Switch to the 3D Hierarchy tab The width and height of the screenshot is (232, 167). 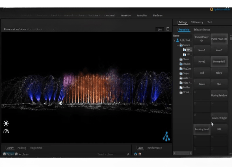pos(197,22)
